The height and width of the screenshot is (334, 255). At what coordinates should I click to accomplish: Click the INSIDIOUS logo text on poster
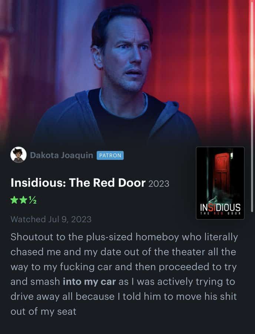click(x=220, y=207)
